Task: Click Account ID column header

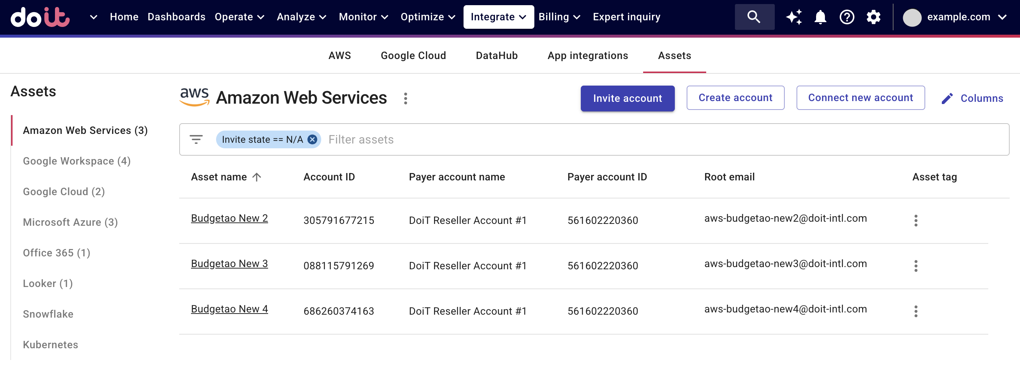Action: click(x=329, y=177)
